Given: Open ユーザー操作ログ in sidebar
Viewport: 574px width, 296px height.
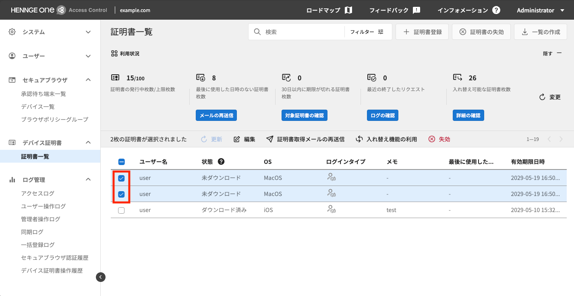Looking at the screenshot, I should pos(44,206).
